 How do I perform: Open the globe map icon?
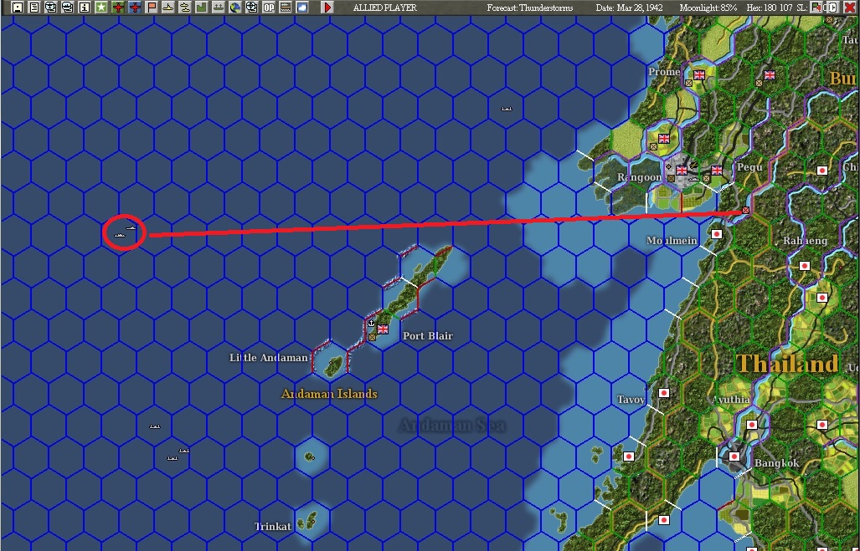(235, 8)
